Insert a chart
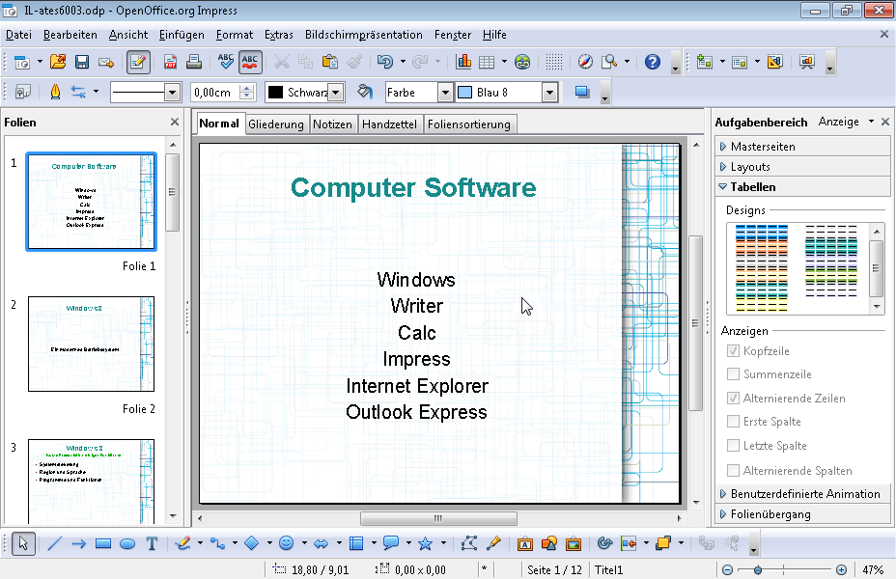 463,62
